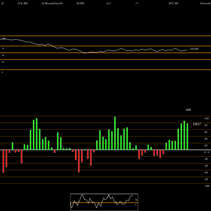Screen dimensions: 211x211
Task: Click the "MR" panel label
Action: coord(188,110)
